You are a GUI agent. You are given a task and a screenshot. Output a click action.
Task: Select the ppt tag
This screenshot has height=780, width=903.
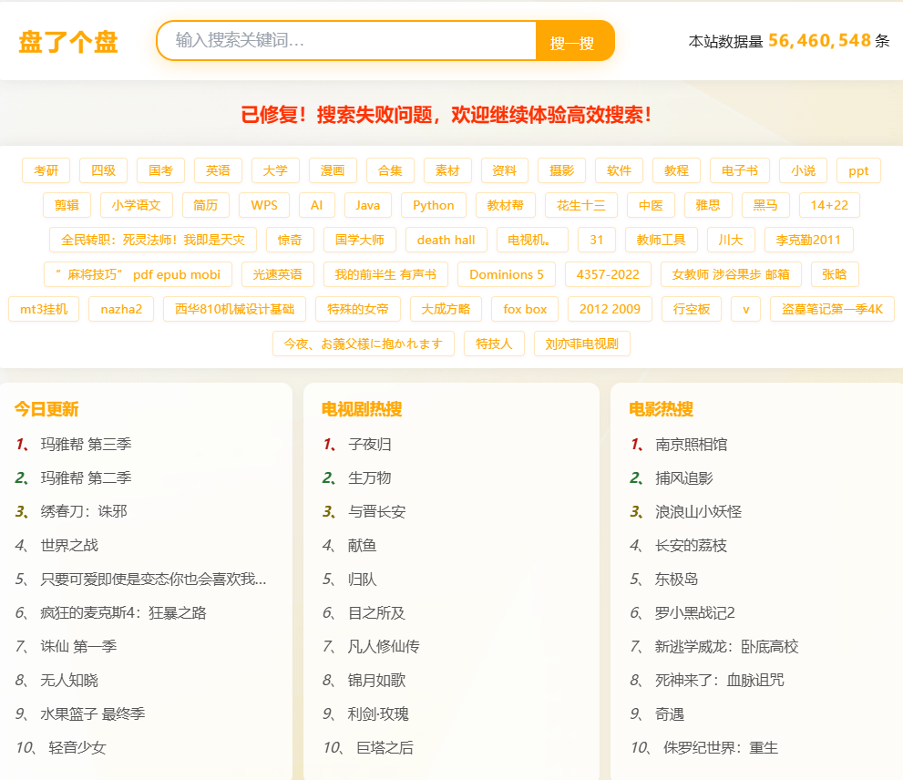857,170
